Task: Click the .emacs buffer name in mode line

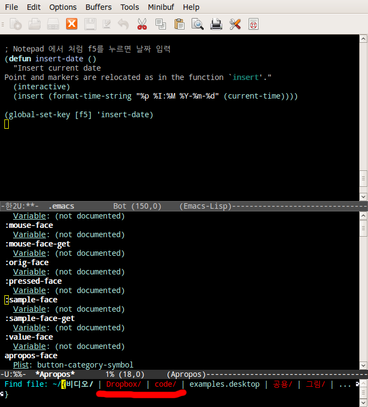Action: tap(61, 207)
